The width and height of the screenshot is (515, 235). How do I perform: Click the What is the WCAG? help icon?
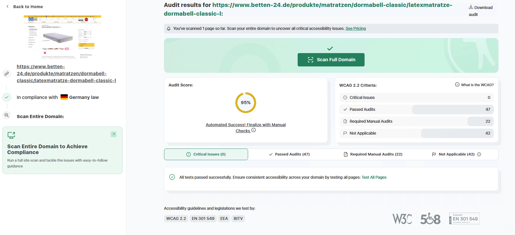pyautogui.click(x=457, y=85)
